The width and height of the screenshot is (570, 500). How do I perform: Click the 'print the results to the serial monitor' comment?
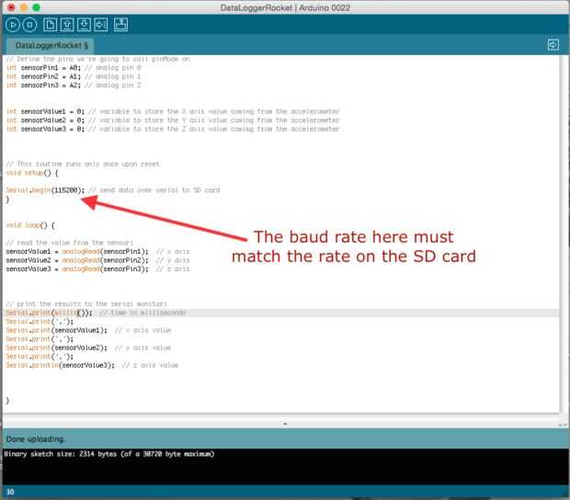pyautogui.click(x=86, y=304)
